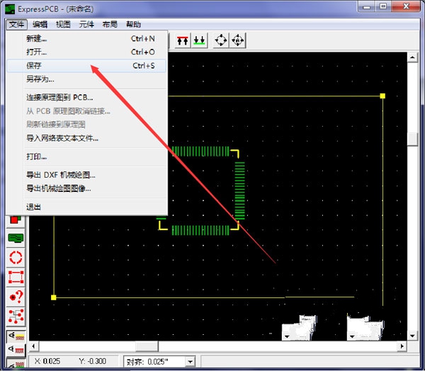Click horizontal scrollbar right arrow
Screen dimensions: 425x371
click(x=402, y=346)
